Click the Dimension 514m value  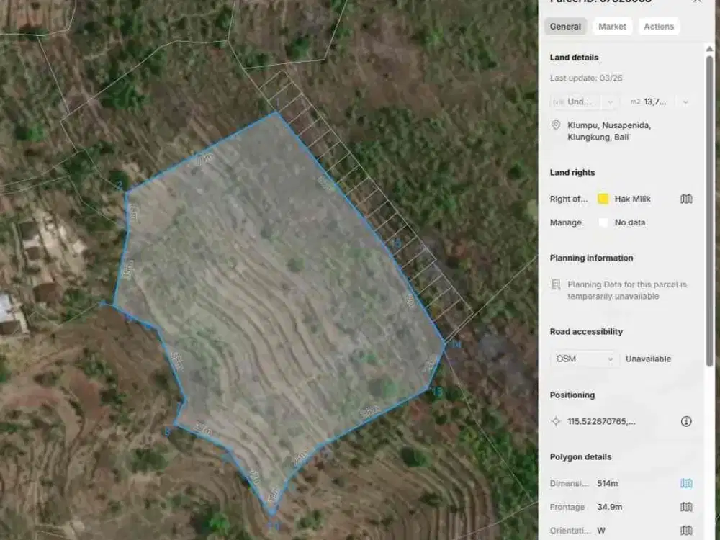click(608, 483)
